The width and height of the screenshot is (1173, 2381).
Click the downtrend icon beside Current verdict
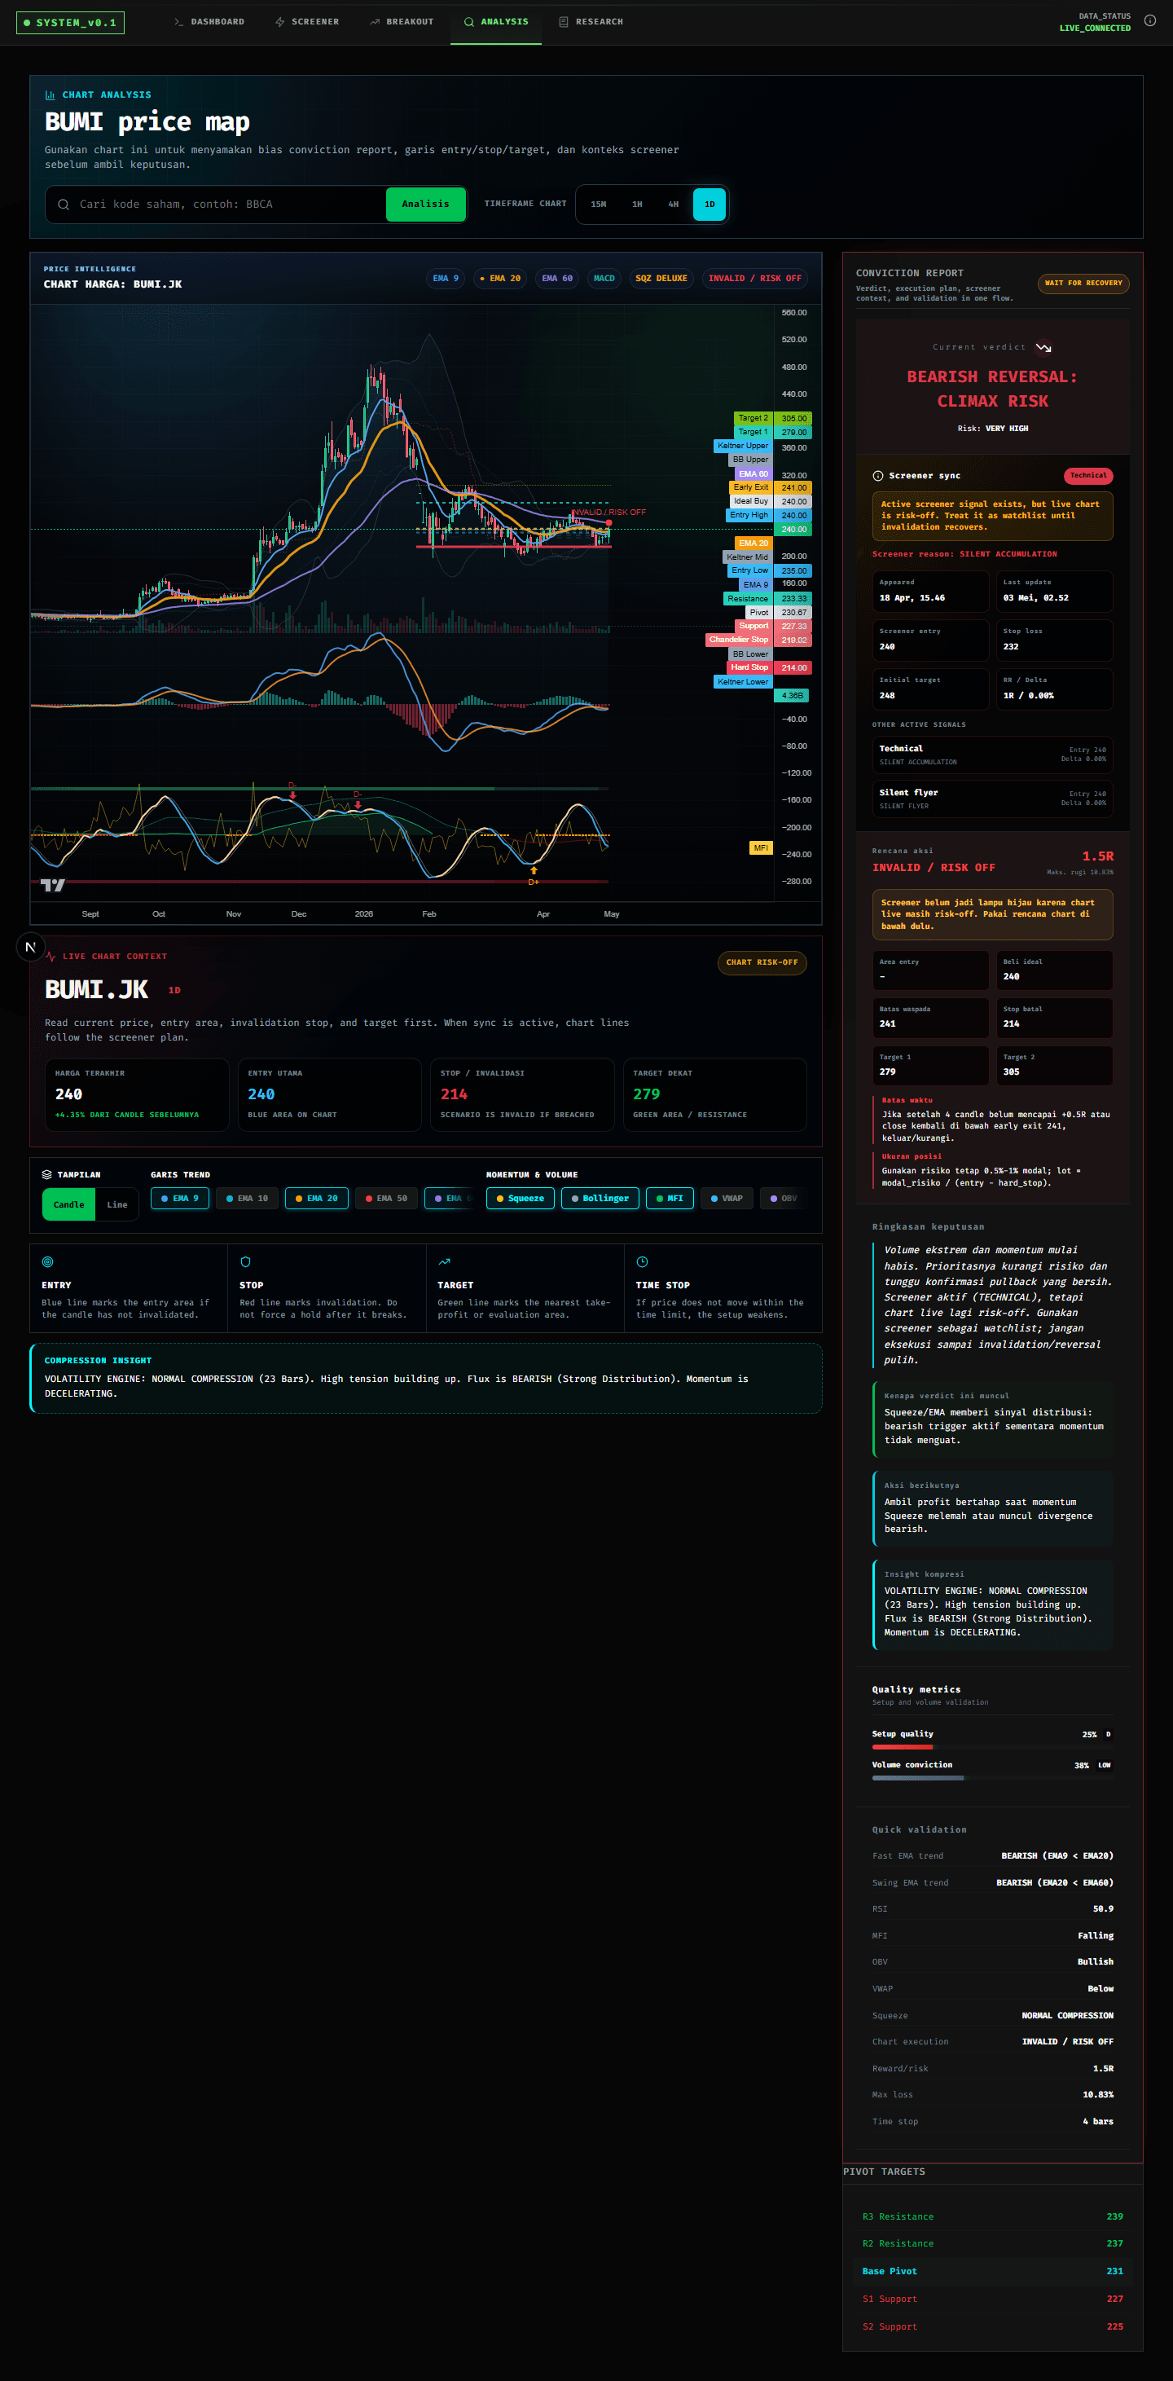pyautogui.click(x=1043, y=349)
